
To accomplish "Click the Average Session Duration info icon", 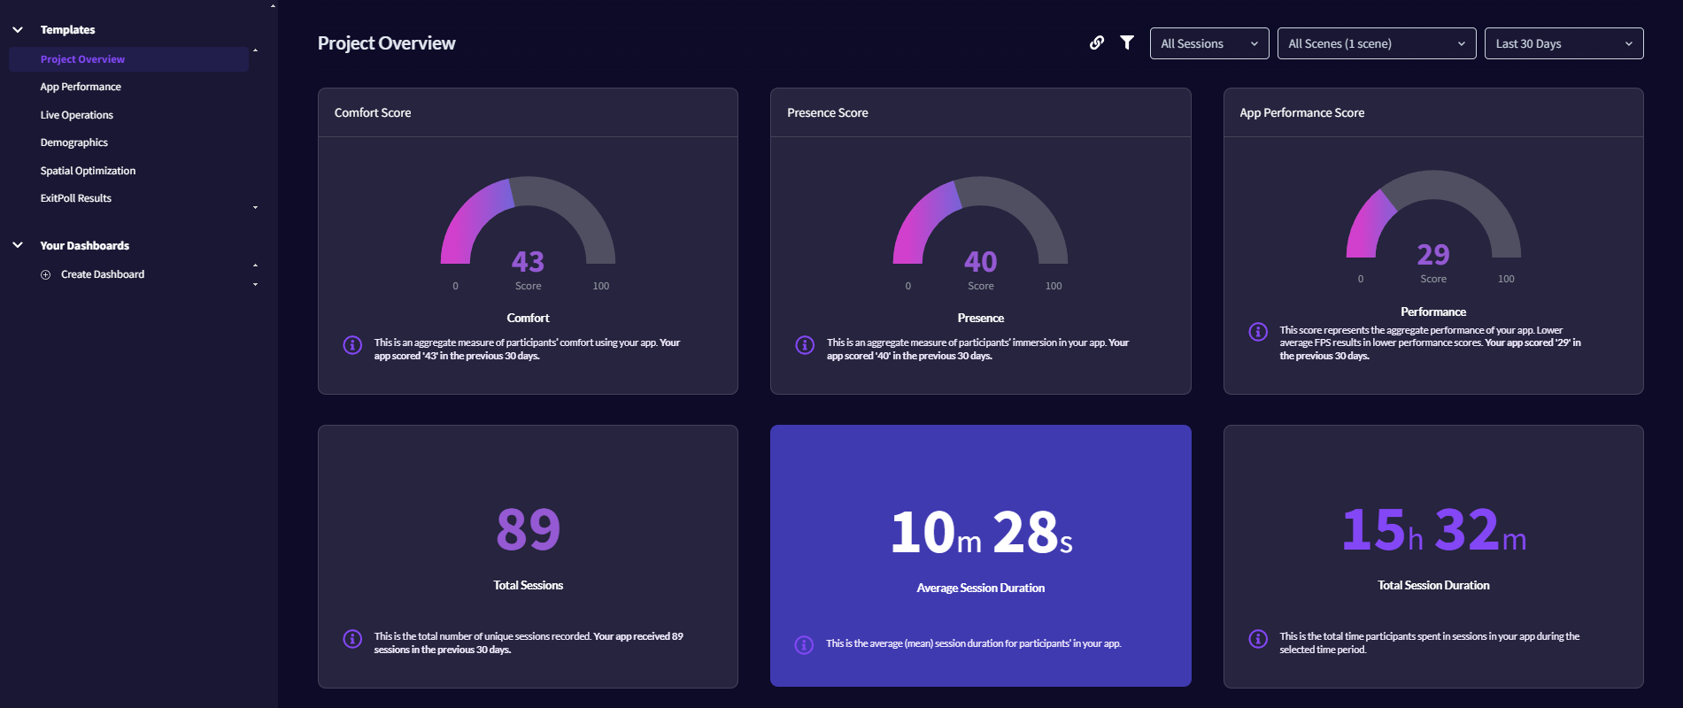I will click(804, 645).
